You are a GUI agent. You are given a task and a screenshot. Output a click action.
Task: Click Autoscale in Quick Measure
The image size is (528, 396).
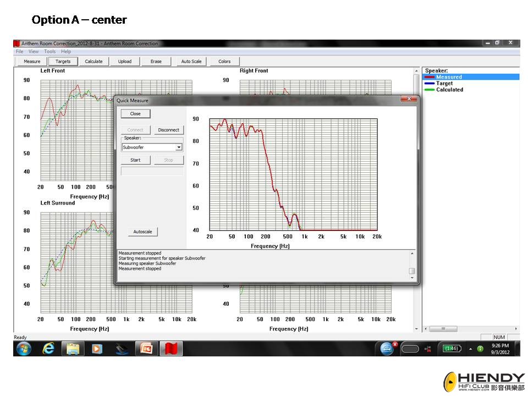[143, 232]
